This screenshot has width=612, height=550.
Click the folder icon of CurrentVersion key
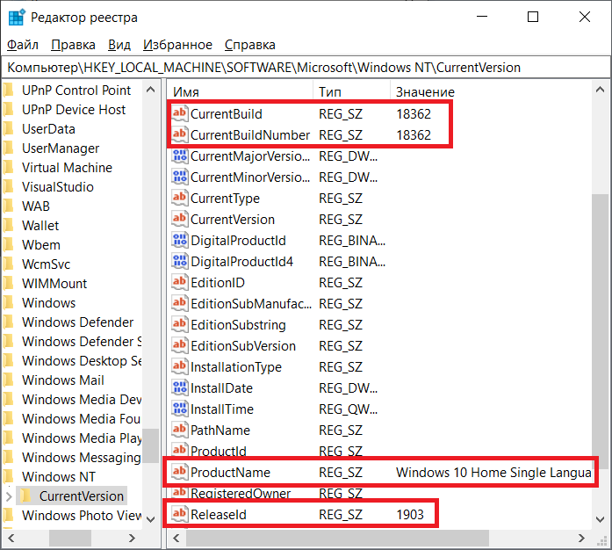click(25, 496)
